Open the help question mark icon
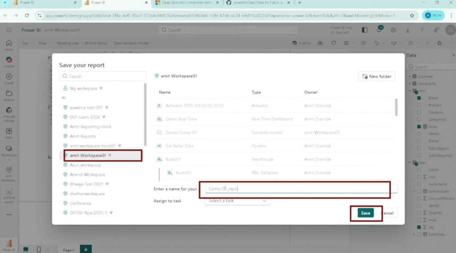456x253 pixels. 422,30
